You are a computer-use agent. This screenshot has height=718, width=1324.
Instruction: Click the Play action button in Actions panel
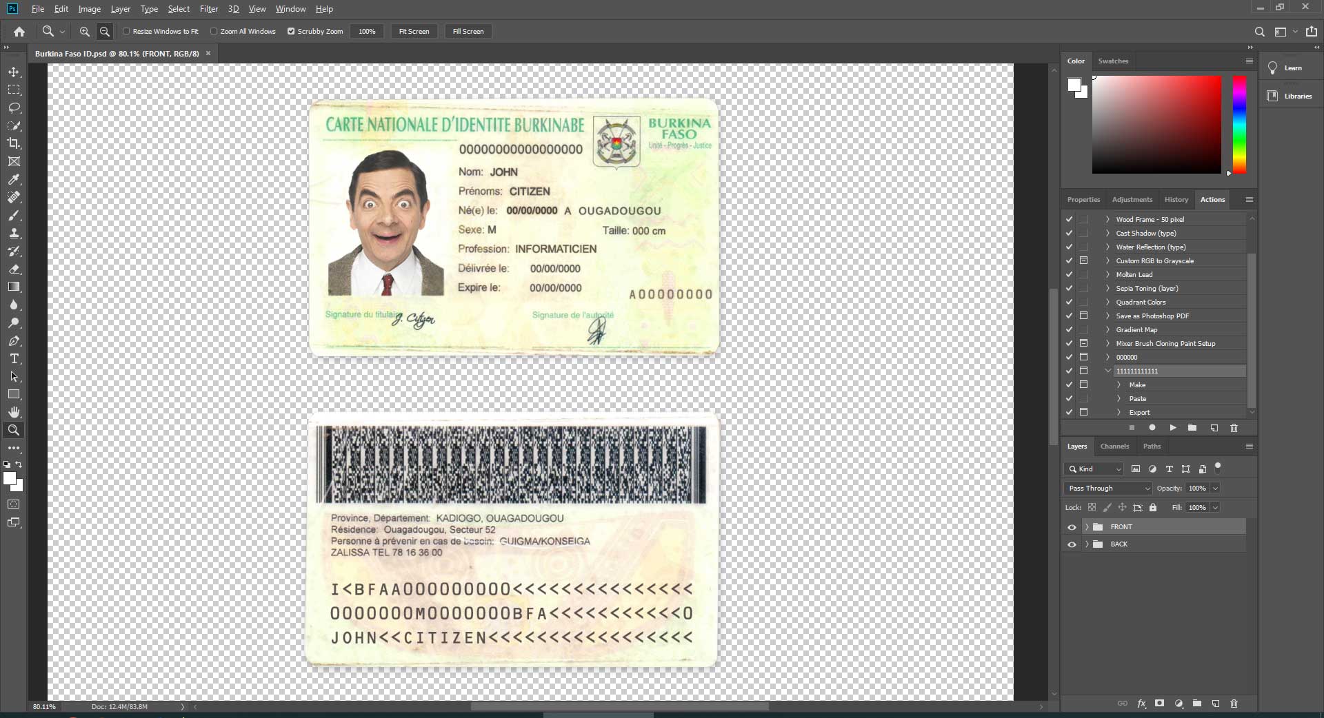pos(1172,428)
